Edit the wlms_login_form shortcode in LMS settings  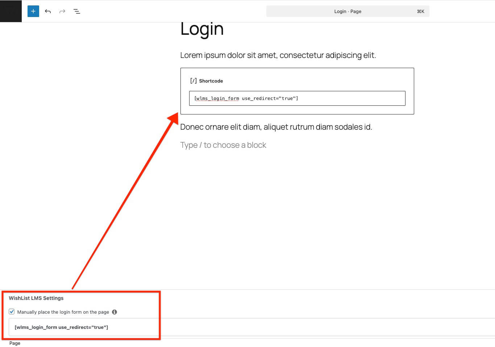61,327
